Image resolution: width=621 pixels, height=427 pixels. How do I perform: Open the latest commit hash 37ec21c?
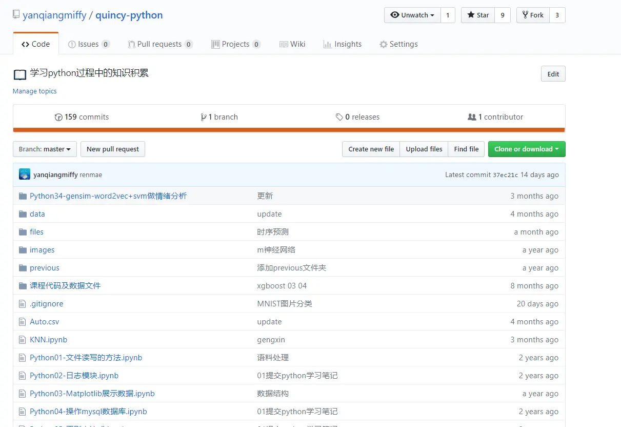point(506,175)
